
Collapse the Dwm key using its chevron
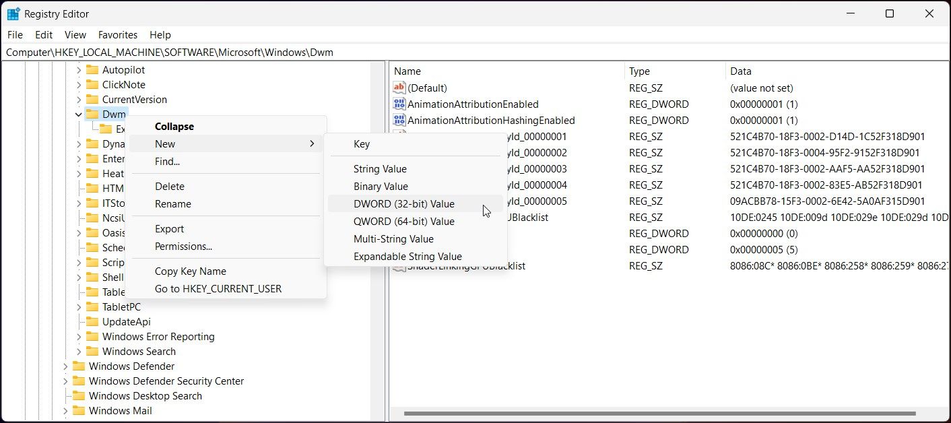[79, 114]
